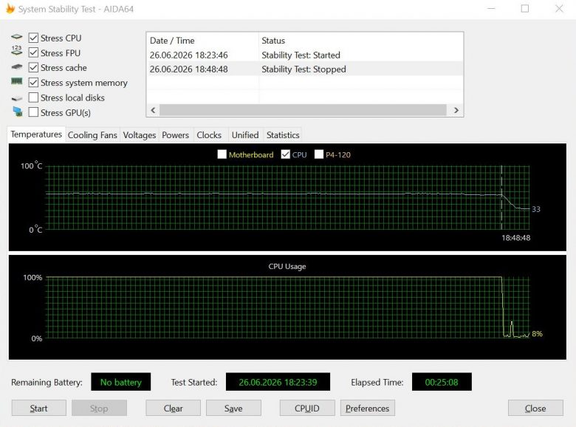Click the Status column header

(360, 41)
